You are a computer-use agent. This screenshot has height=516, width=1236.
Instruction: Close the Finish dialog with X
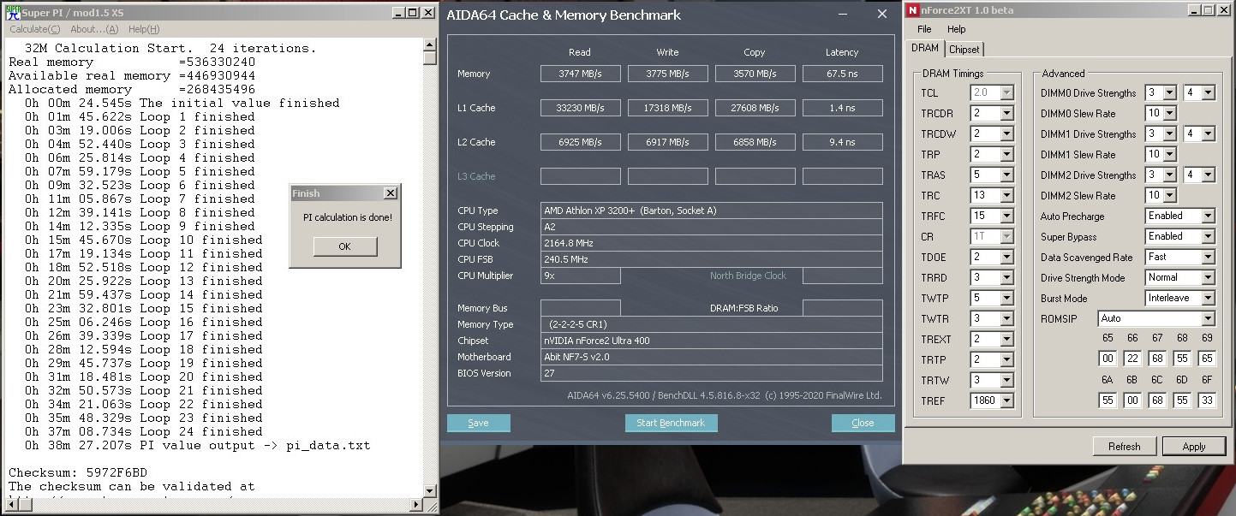391,193
